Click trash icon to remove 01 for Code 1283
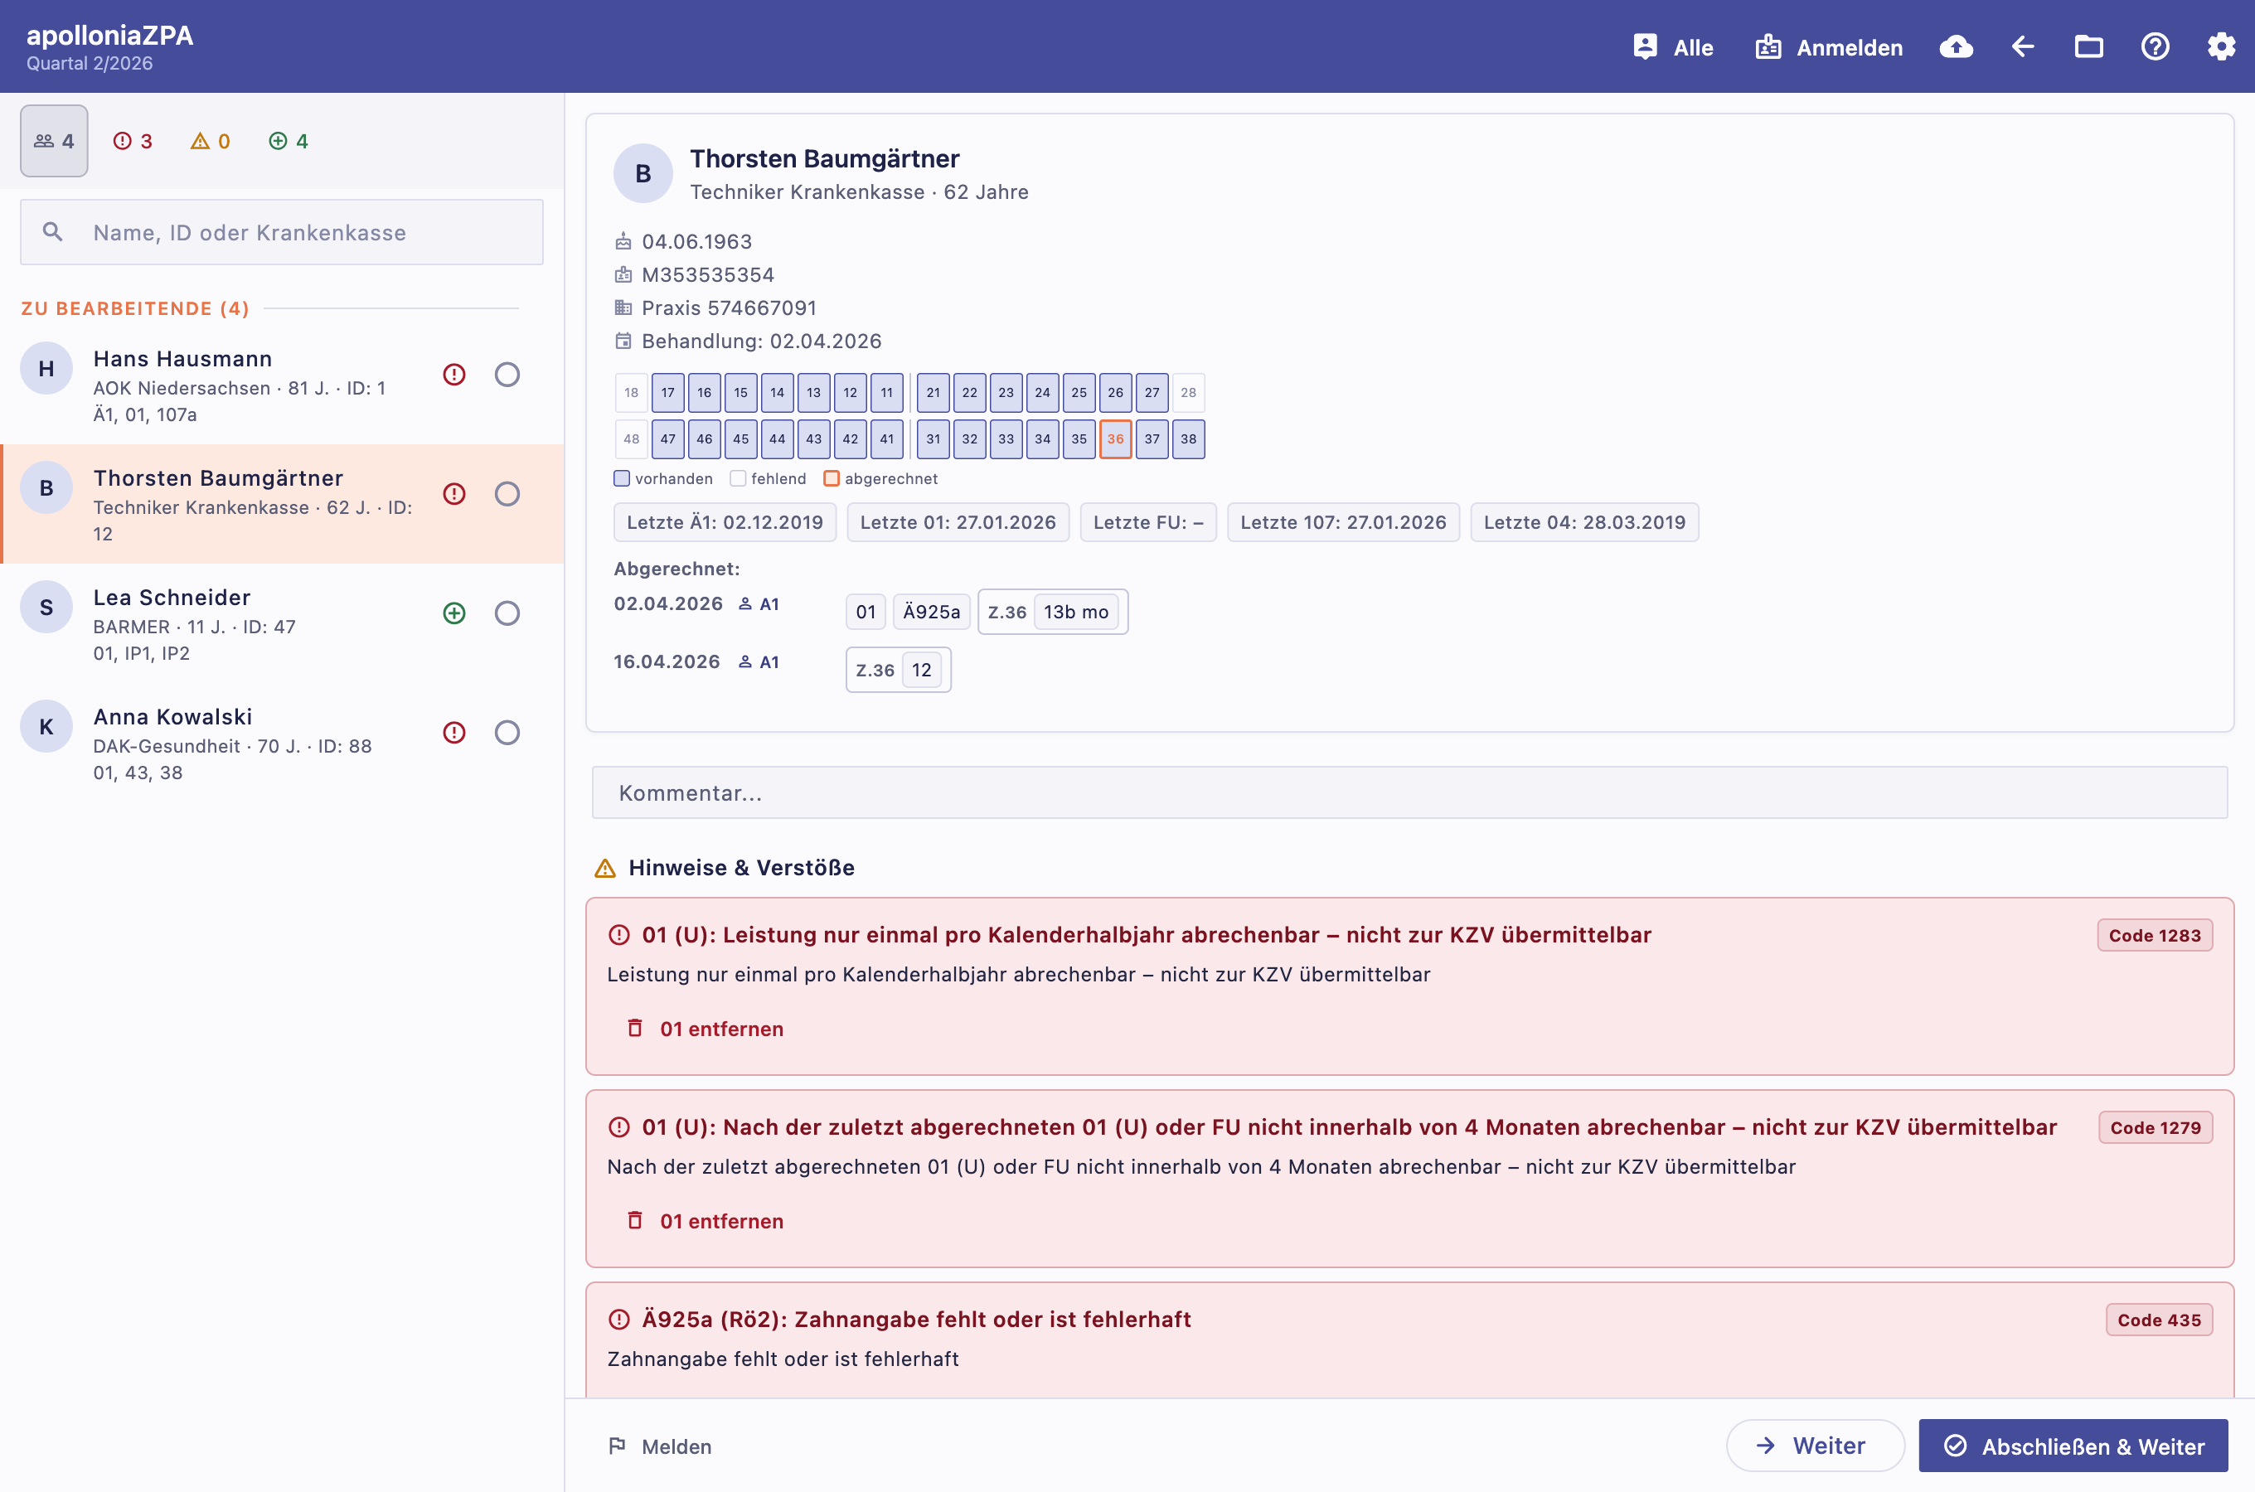The image size is (2255, 1492). (635, 1029)
